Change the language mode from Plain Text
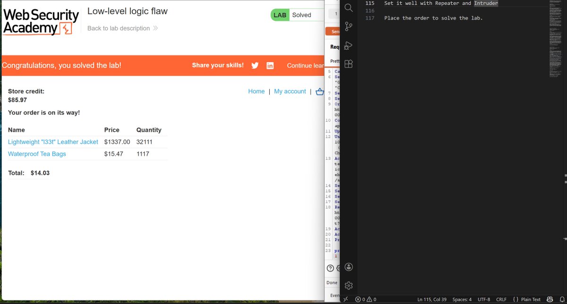 point(529,299)
